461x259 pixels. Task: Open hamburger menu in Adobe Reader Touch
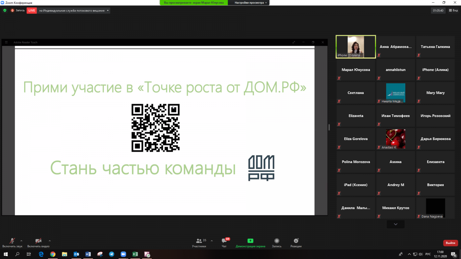(6, 42)
